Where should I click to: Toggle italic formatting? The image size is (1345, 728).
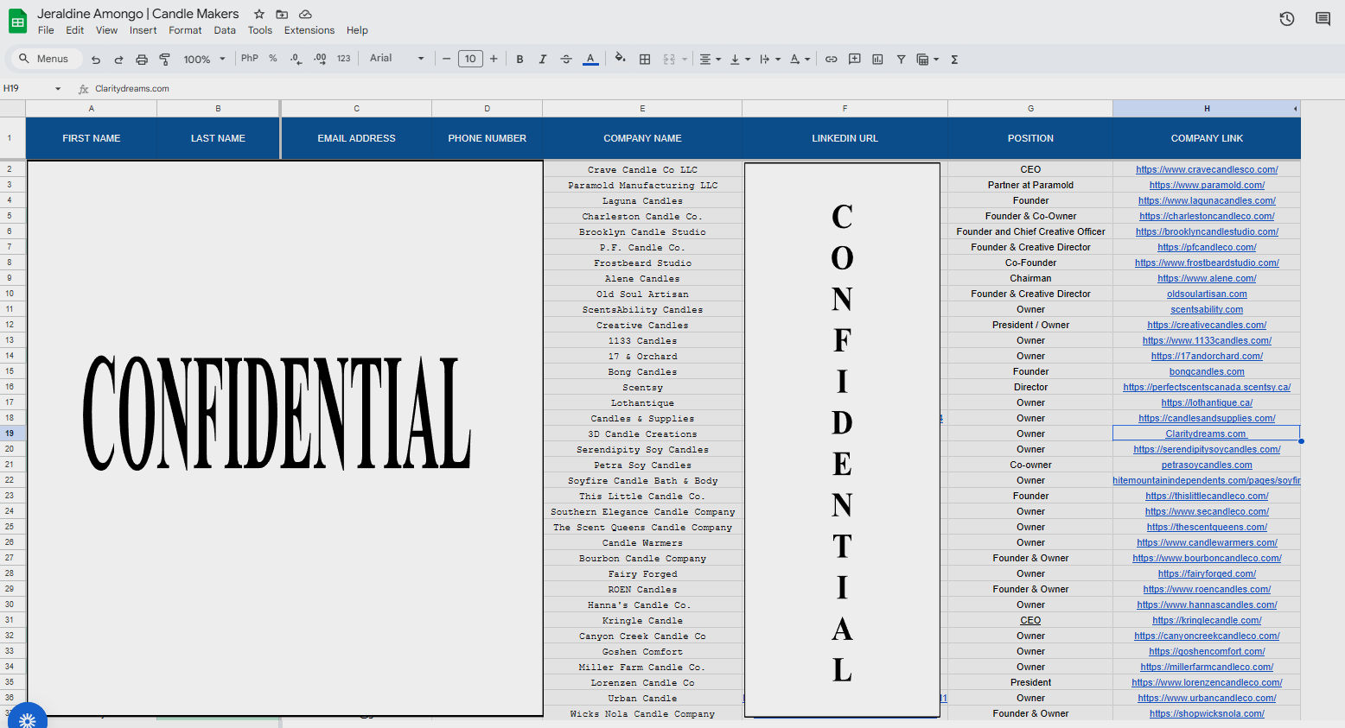(543, 60)
